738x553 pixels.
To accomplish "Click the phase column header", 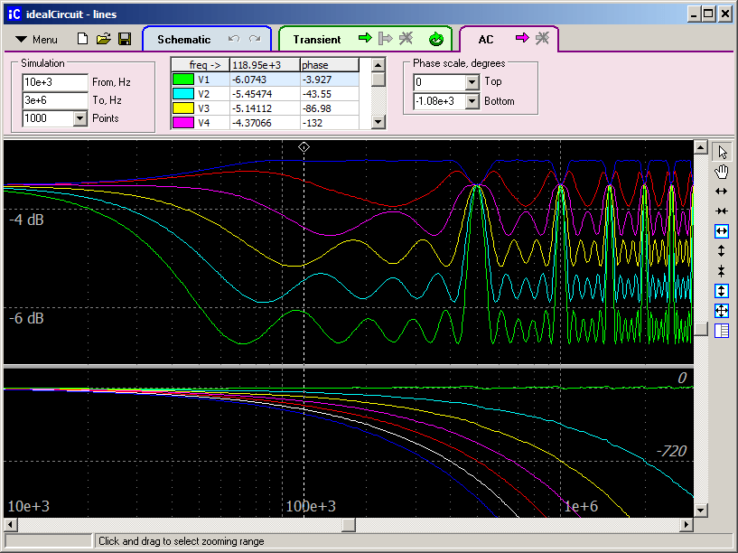I will click(x=330, y=65).
